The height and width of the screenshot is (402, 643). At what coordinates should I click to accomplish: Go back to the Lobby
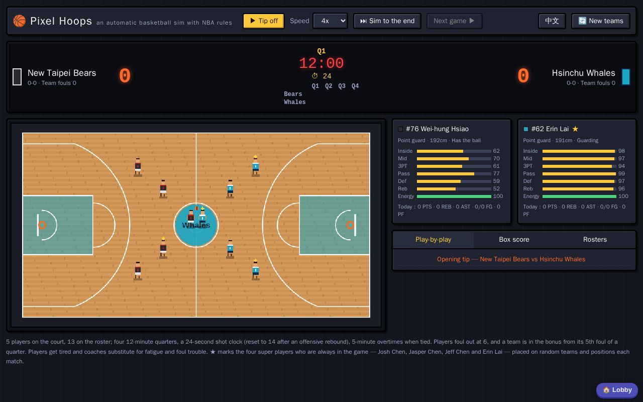coord(617,390)
